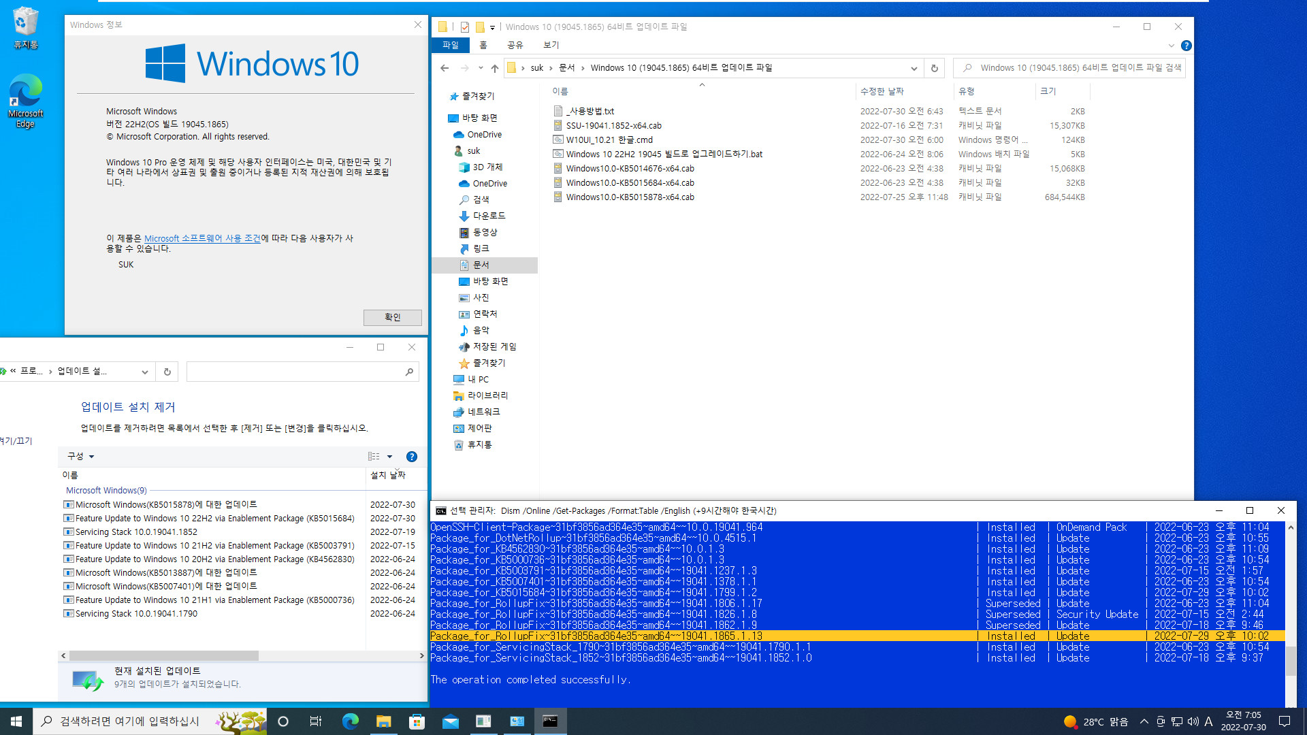Viewport: 1307px width, 735px height.
Task: Expand the Explorer ribbon chevron
Action: [x=1171, y=46]
